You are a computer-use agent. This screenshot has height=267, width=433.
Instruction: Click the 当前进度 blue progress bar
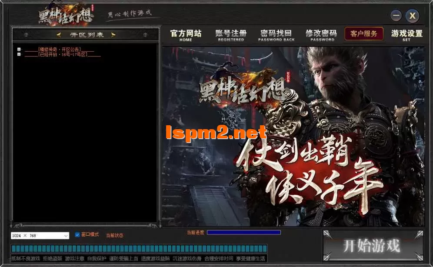244,233
